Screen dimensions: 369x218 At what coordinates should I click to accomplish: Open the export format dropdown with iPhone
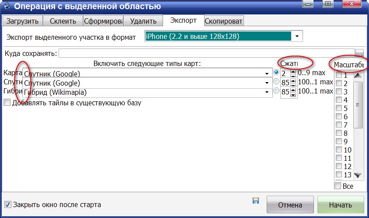click(297, 36)
